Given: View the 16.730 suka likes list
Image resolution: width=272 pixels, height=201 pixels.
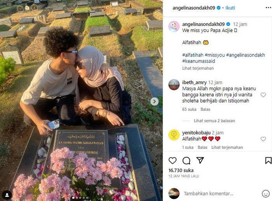Looking at the screenshot, I should pyautogui.click(x=181, y=170).
